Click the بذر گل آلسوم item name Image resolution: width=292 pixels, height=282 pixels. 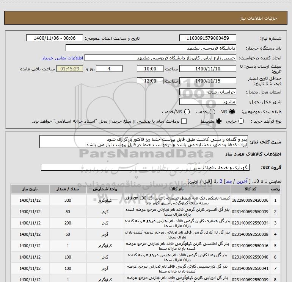point(177,212)
